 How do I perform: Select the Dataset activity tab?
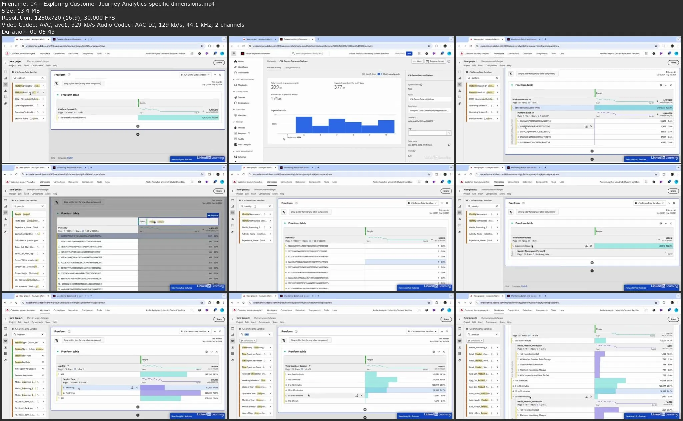[274, 68]
